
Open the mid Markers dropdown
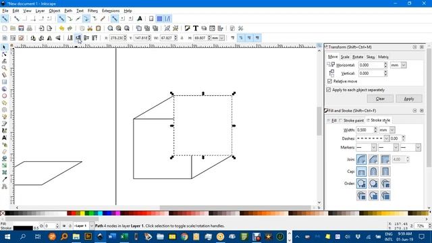click(x=396, y=147)
